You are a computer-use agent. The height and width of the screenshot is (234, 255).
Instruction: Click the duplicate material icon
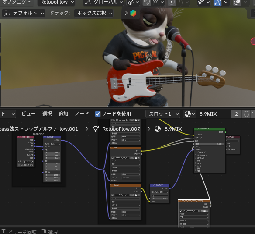(x=253, y=114)
